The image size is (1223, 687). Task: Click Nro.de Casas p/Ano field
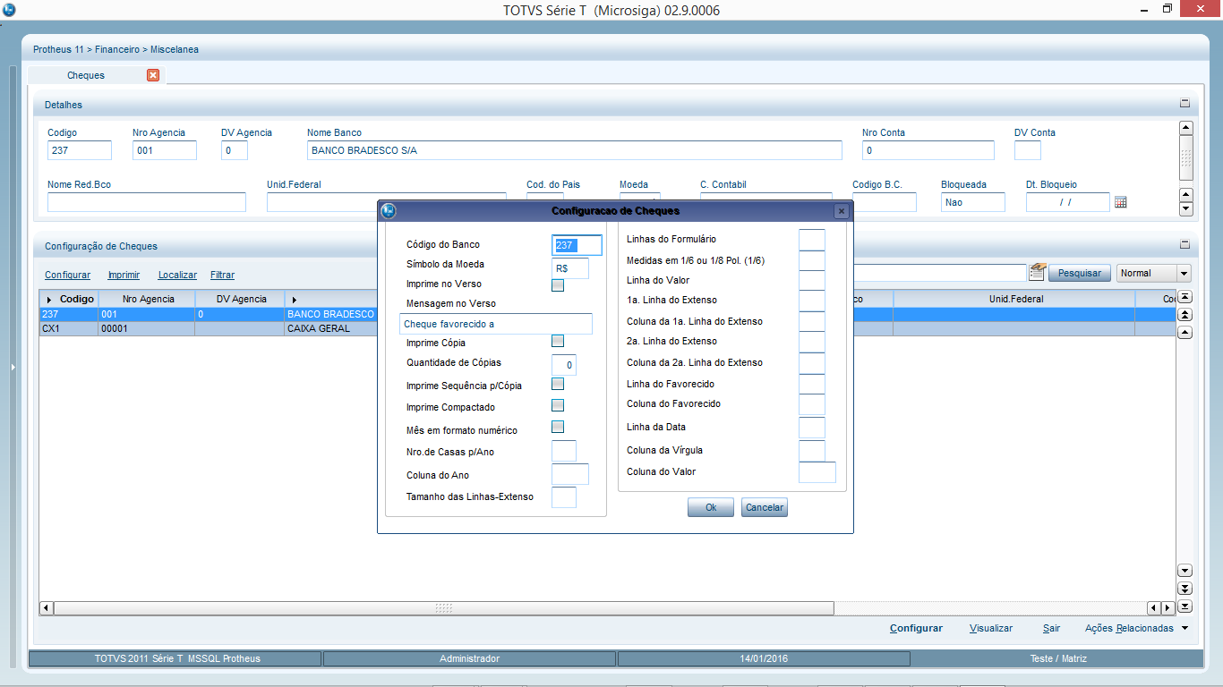[x=564, y=451]
